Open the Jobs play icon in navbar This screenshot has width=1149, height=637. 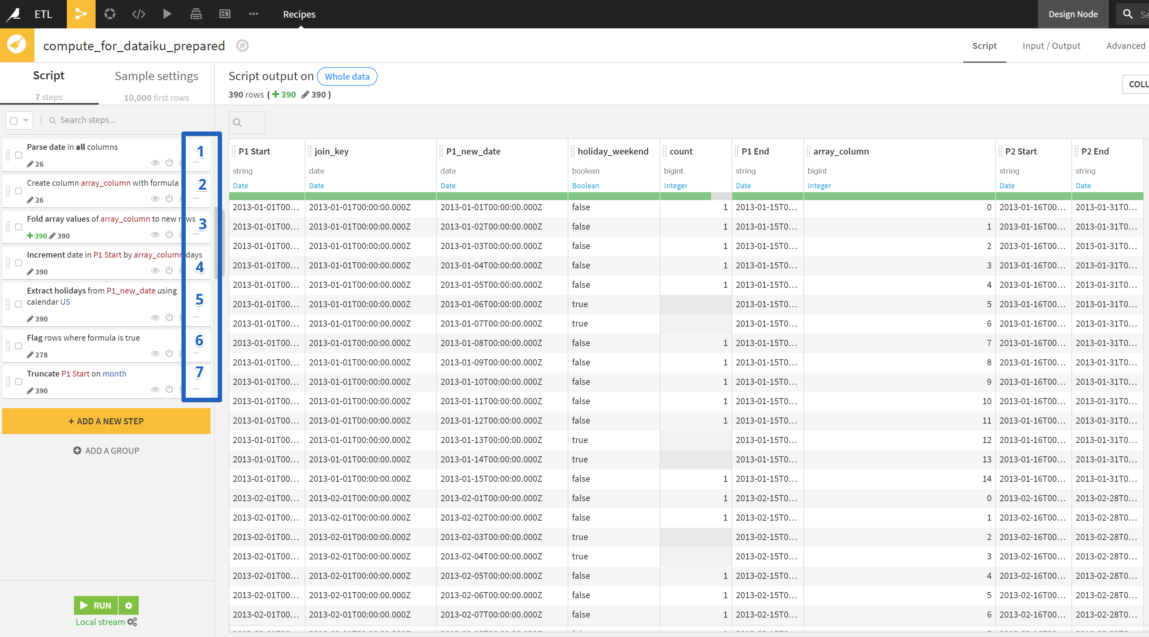pyautogui.click(x=167, y=14)
